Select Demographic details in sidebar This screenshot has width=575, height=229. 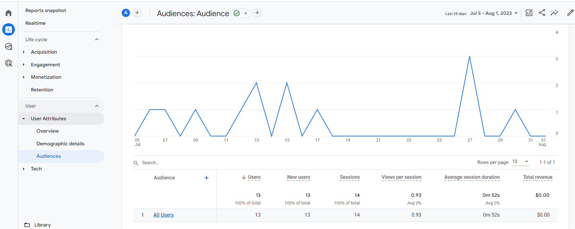(x=60, y=144)
